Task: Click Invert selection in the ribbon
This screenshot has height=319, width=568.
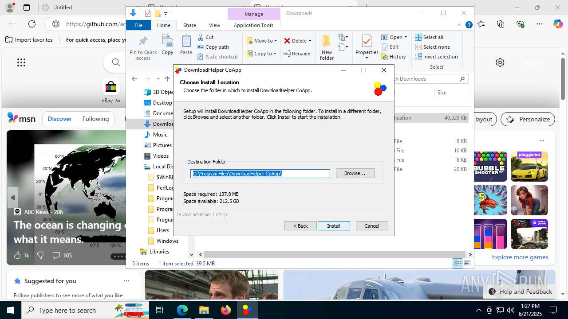Action: 436,57
